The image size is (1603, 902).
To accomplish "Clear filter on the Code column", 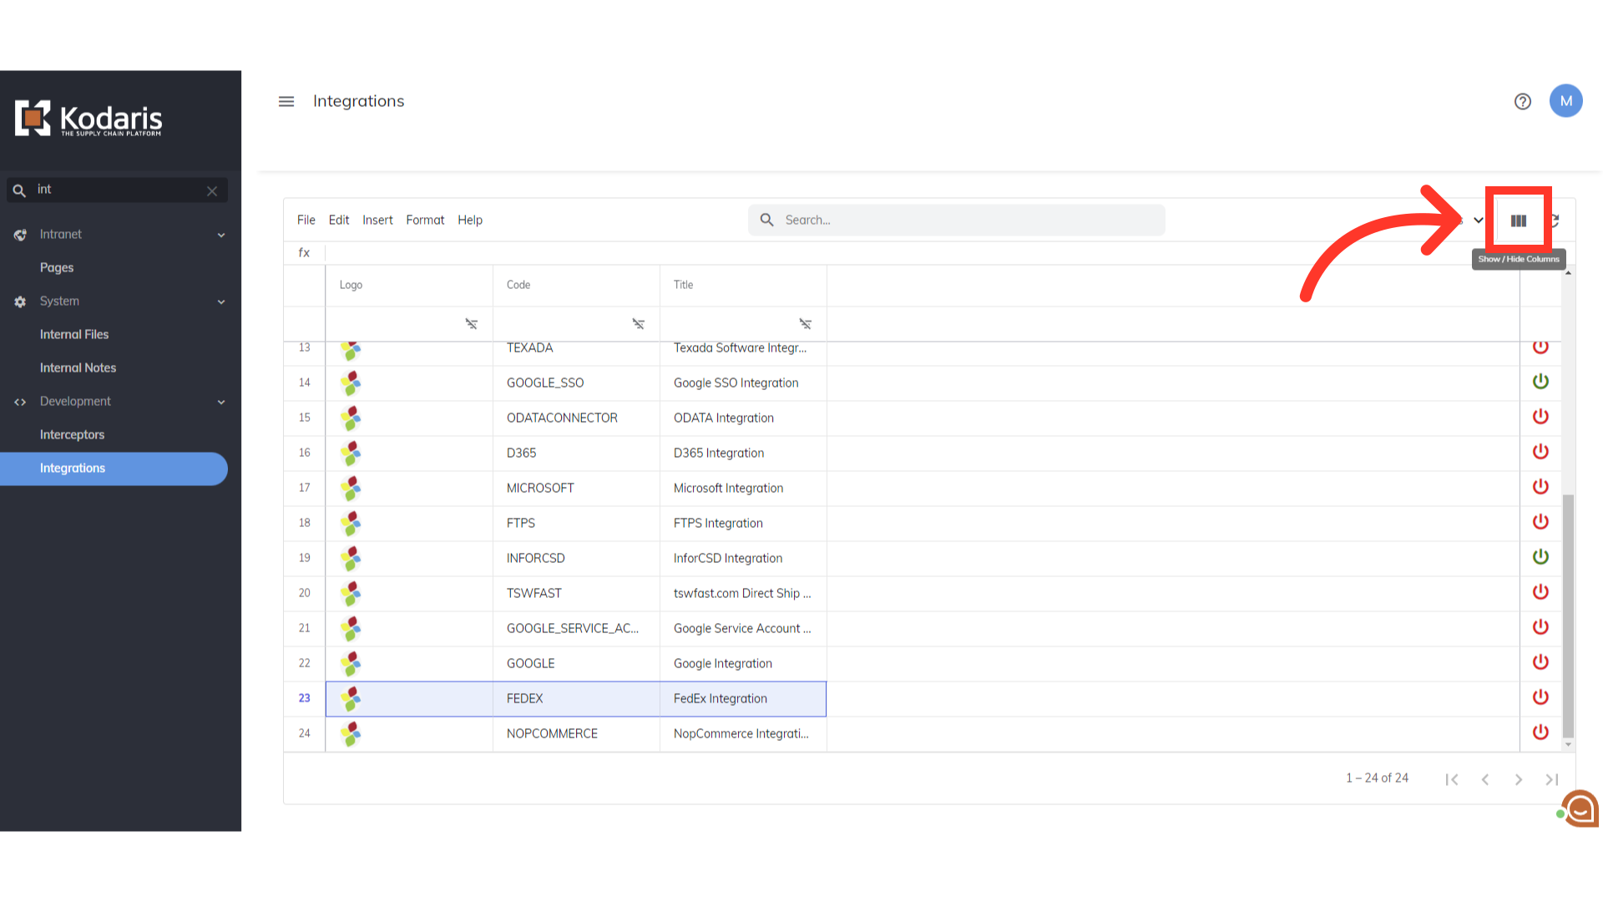I will (638, 324).
